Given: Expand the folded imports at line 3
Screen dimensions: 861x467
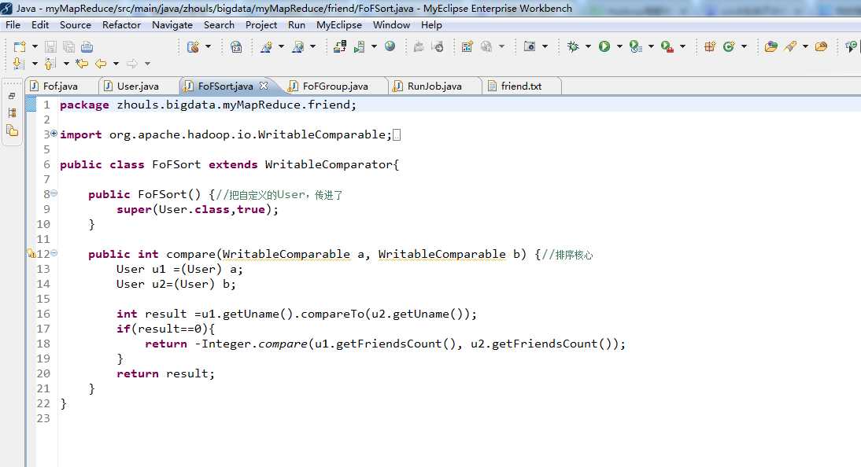Looking at the screenshot, I should click(x=54, y=134).
